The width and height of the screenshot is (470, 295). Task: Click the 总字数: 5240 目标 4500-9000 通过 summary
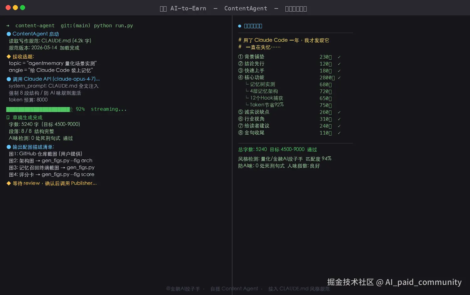coord(278,149)
